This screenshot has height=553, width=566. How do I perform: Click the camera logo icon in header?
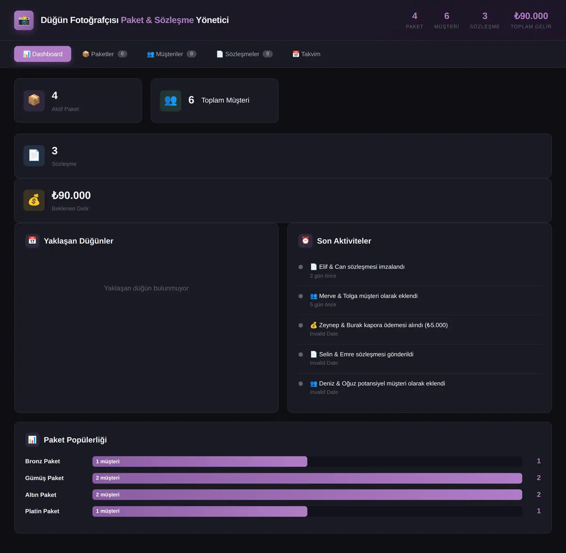pyautogui.click(x=24, y=20)
